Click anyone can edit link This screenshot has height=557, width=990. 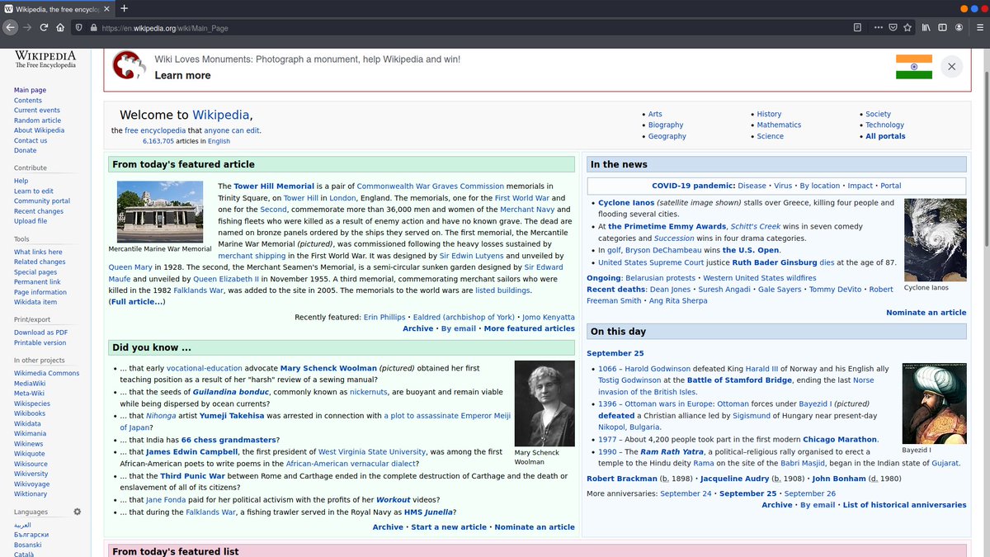232,130
